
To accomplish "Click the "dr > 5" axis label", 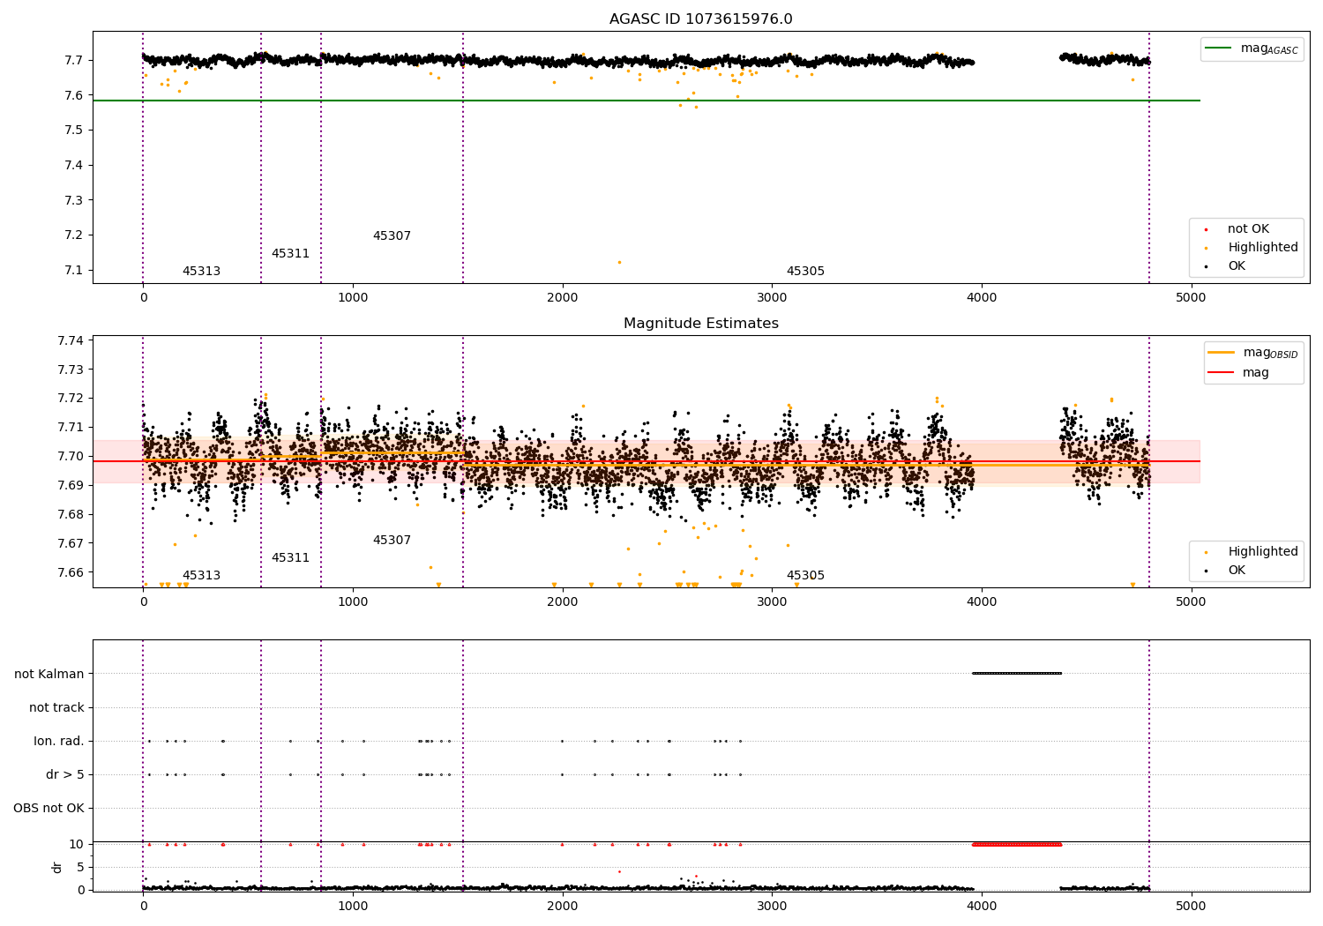I will [x=65, y=774].
